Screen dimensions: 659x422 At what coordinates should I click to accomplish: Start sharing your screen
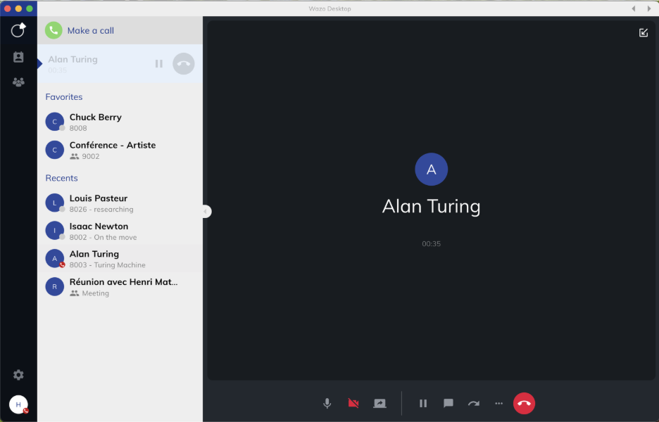pyautogui.click(x=379, y=403)
